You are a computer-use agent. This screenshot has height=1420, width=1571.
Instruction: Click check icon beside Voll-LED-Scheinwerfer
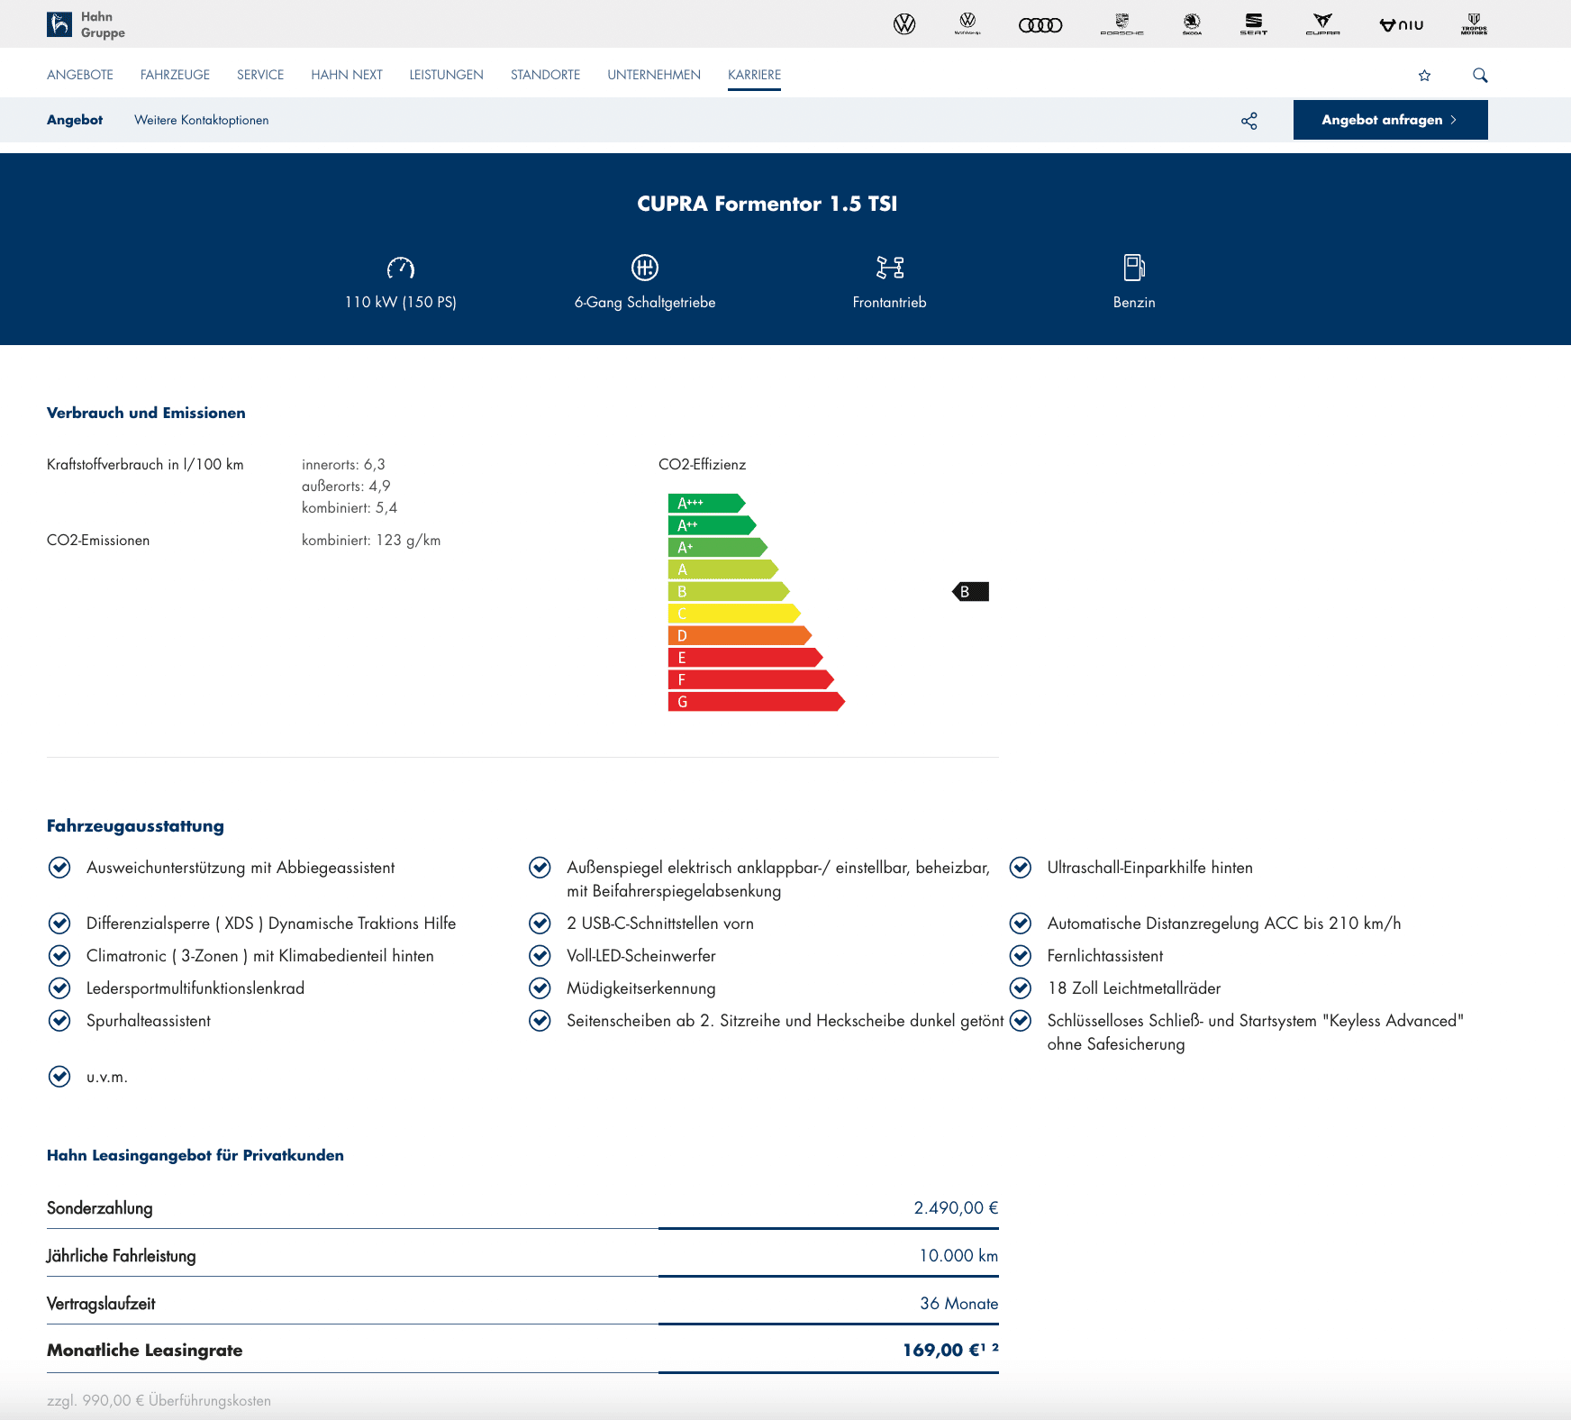540,956
